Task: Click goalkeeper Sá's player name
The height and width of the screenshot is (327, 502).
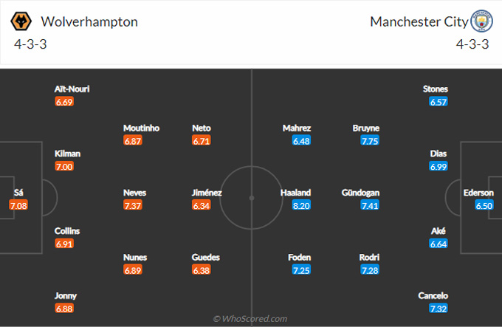Action: (x=18, y=193)
